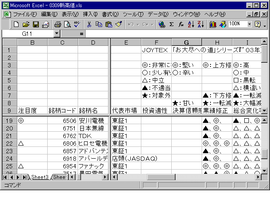The width and height of the screenshot is (270, 202).
Task: Open the ヘルプ(H) menu
Action: [215, 14]
